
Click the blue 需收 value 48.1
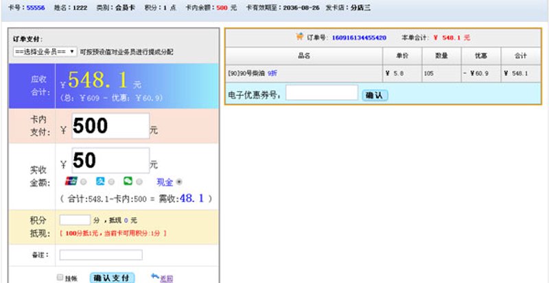pyautogui.click(x=191, y=199)
